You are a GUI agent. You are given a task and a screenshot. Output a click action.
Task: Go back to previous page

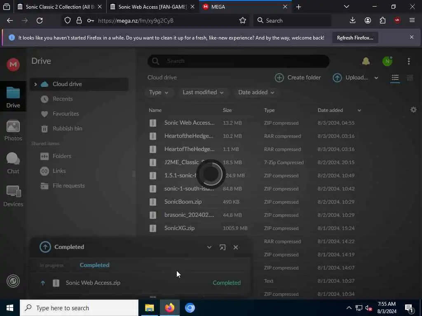(x=10, y=21)
